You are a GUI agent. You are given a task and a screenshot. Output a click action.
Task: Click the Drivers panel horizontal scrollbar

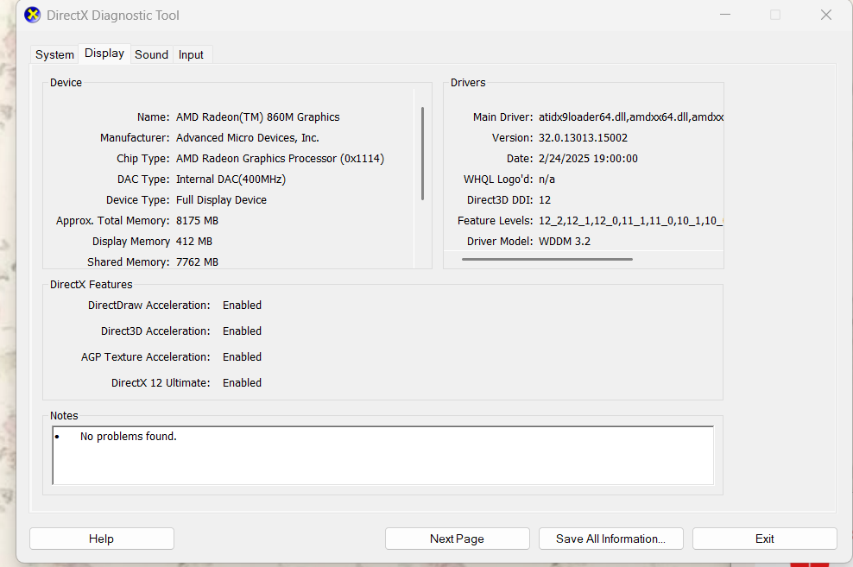coord(547,259)
